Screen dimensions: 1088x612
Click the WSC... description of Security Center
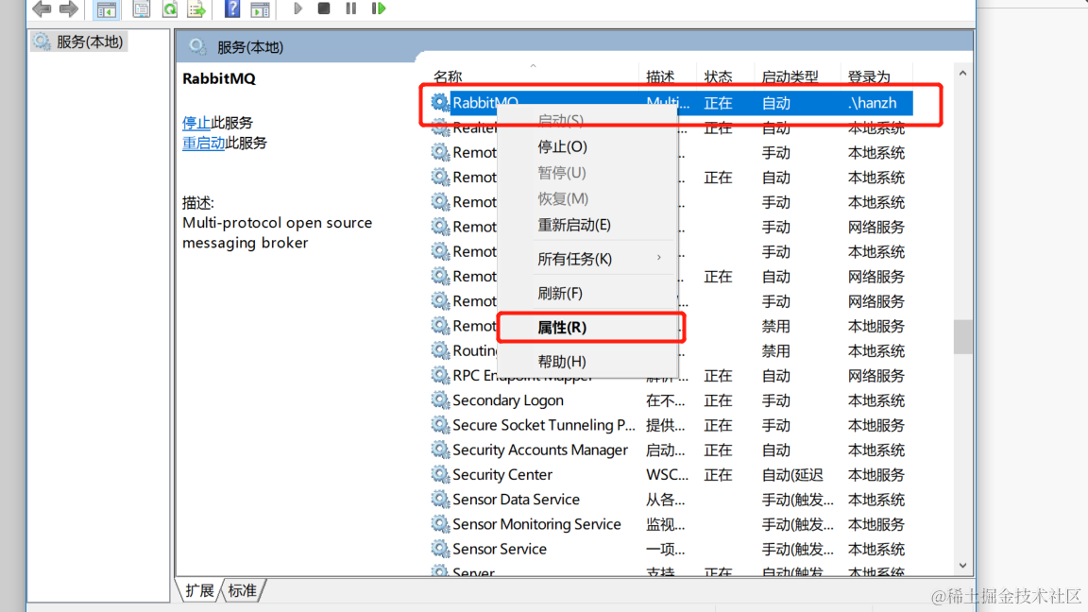[x=667, y=475]
